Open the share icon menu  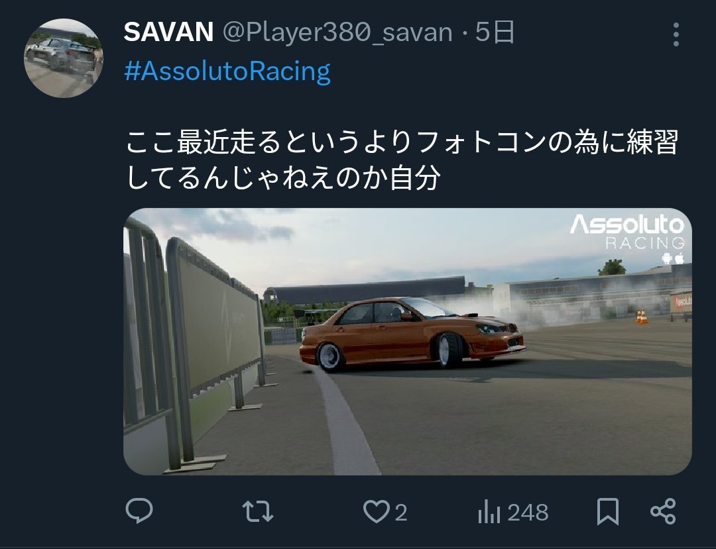click(x=663, y=511)
